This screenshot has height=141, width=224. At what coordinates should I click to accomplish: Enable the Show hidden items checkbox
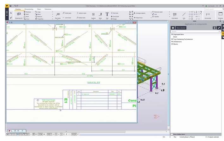pos(172,134)
